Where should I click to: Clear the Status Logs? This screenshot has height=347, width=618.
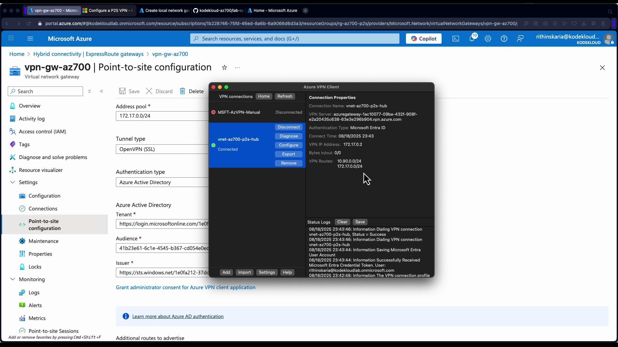342,222
